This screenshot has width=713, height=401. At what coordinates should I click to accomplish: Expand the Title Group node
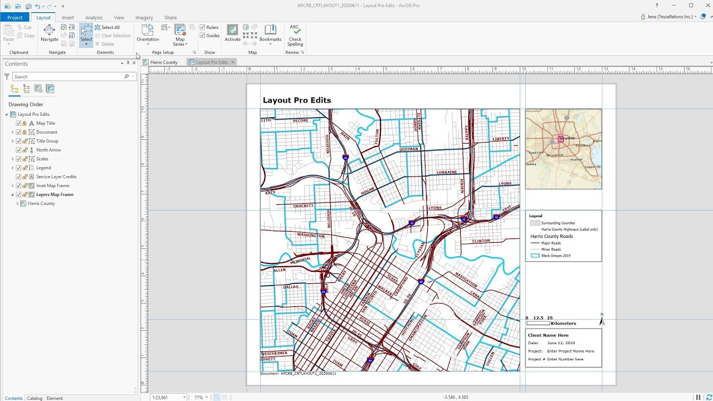pyautogui.click(x=13, y=141)
